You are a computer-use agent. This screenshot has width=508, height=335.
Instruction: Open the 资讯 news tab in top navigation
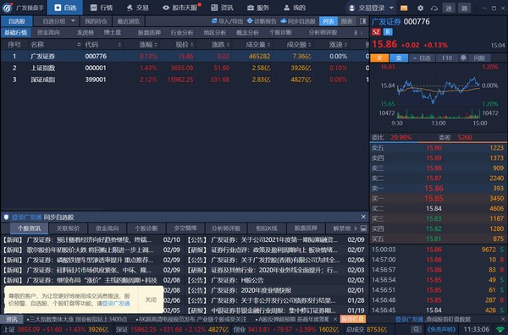point(222,8)
